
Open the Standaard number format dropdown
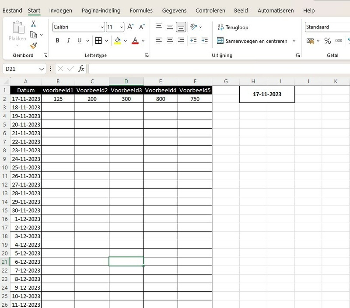click(x=327, y=27)
